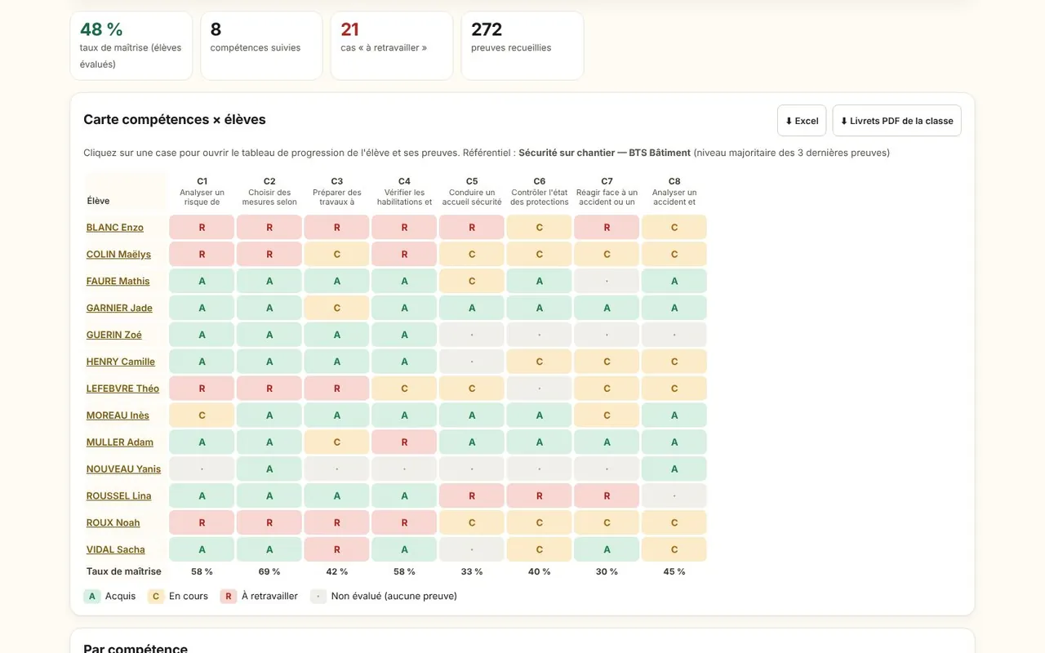The height and width of the screenshot is (653, 1045).
Task: Click LEFEBVRE Théo's C4 cell
Action: pyautogui.click(x=404, y=389)
